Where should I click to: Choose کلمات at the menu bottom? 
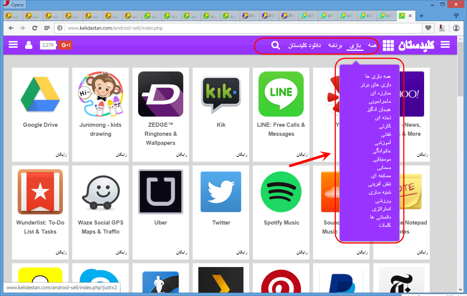[385, 225]
